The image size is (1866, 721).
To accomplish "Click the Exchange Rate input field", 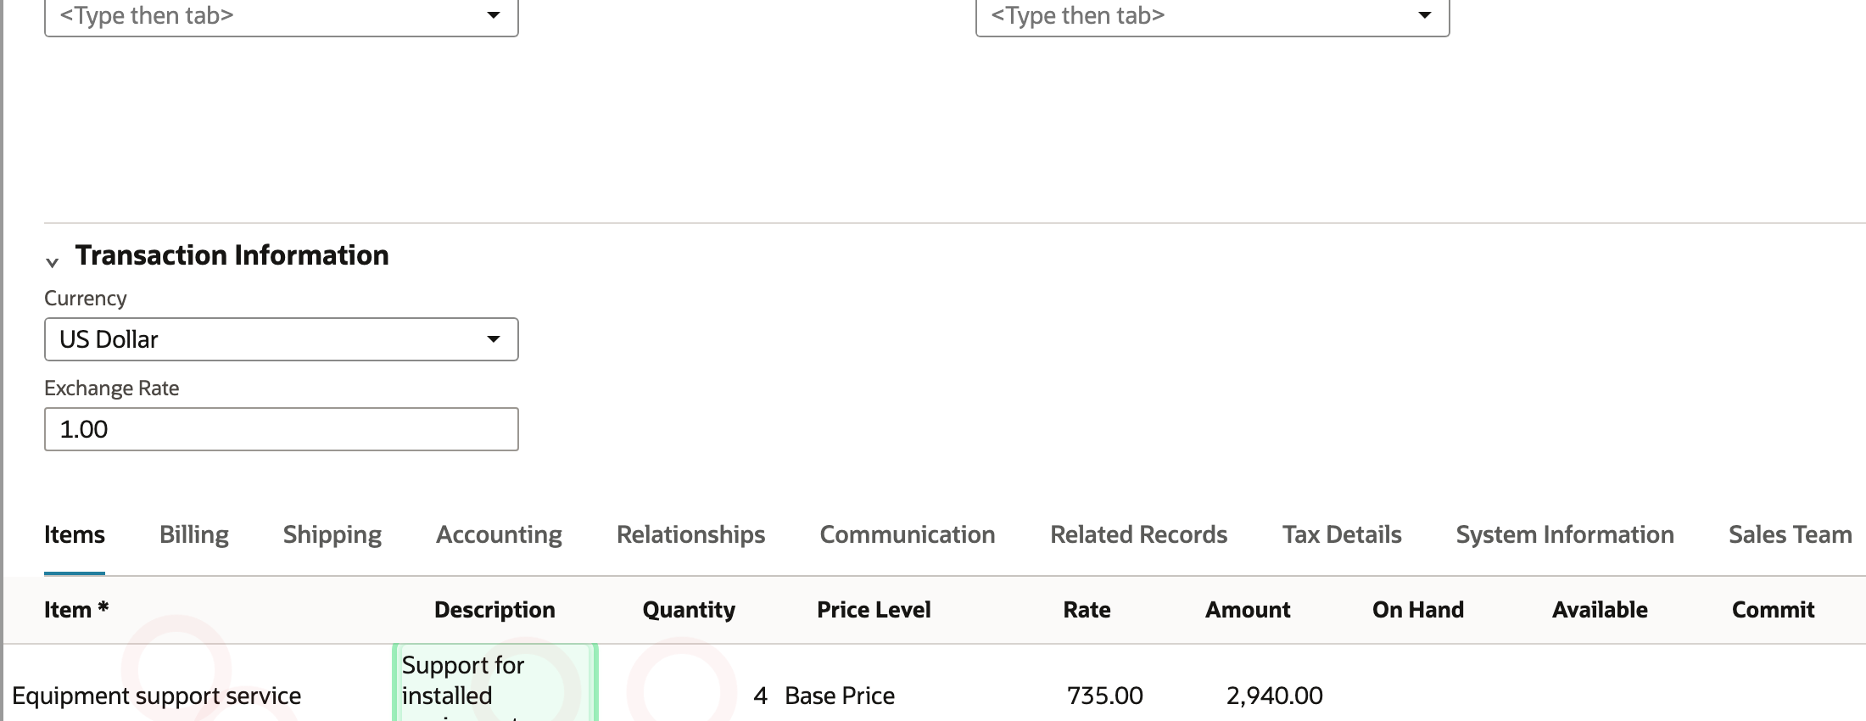I will pos(281,429).
